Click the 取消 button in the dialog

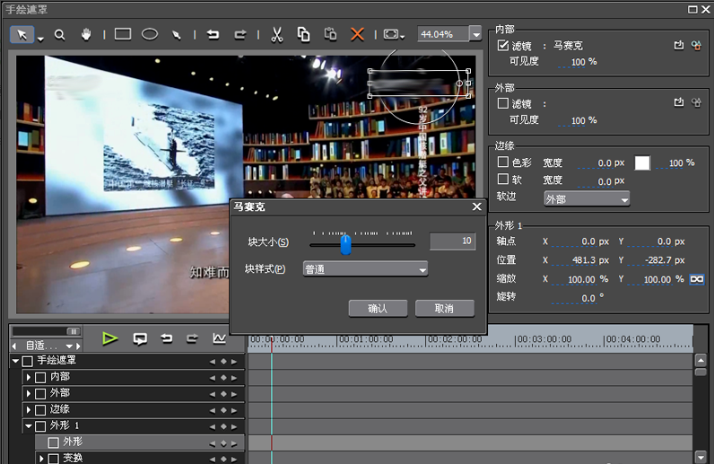coord(443,308)
